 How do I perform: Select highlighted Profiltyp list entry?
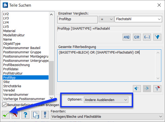click(25, 77)
